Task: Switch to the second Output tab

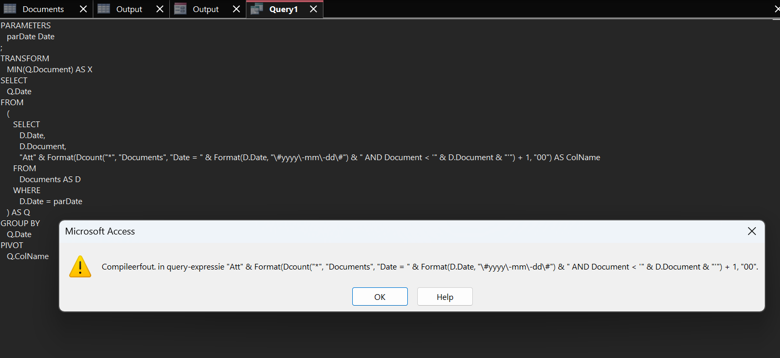Action: (205, 9)
